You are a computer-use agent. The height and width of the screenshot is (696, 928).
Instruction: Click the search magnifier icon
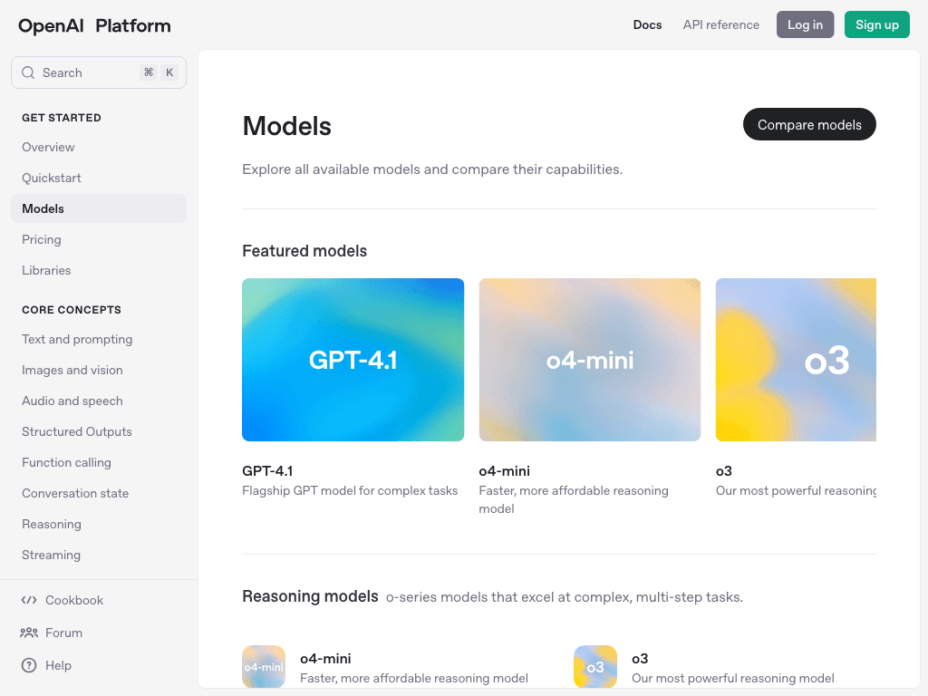pos(28,72)
